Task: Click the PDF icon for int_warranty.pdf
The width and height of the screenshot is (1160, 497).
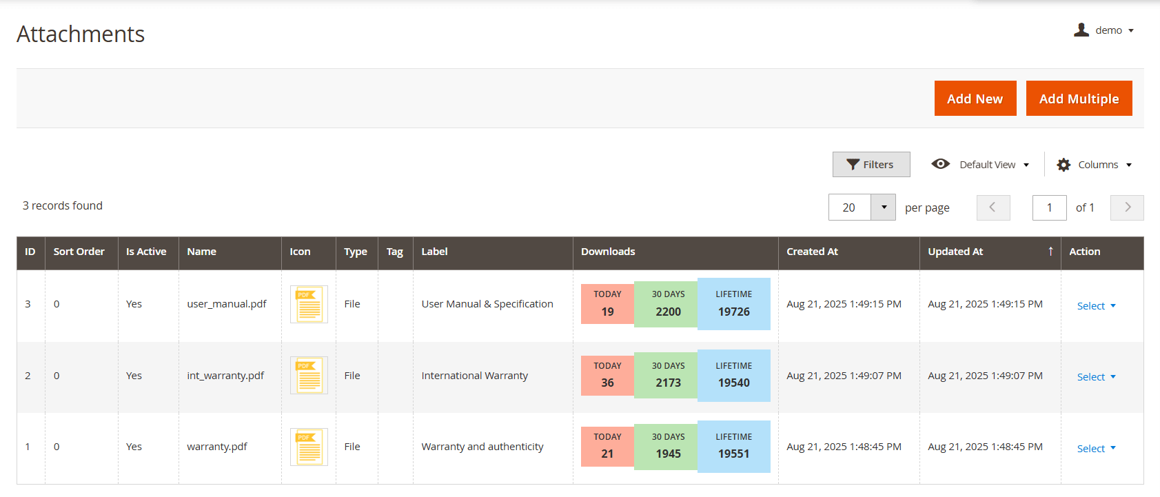Action: [x=309, y=376]
